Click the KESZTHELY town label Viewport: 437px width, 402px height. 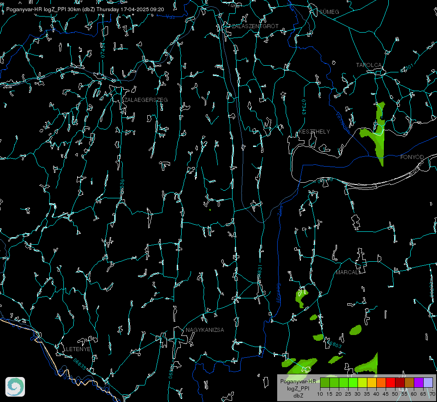pos(314,132)
